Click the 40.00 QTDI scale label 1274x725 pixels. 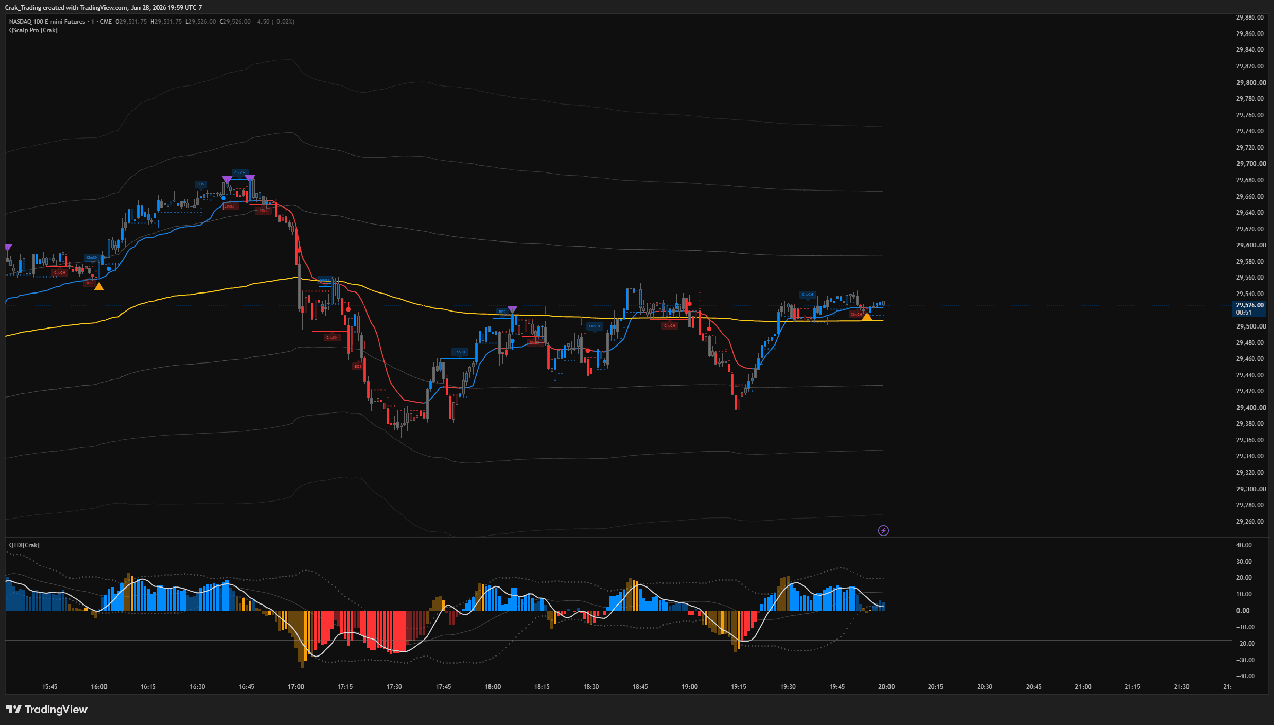[1244, 545]
